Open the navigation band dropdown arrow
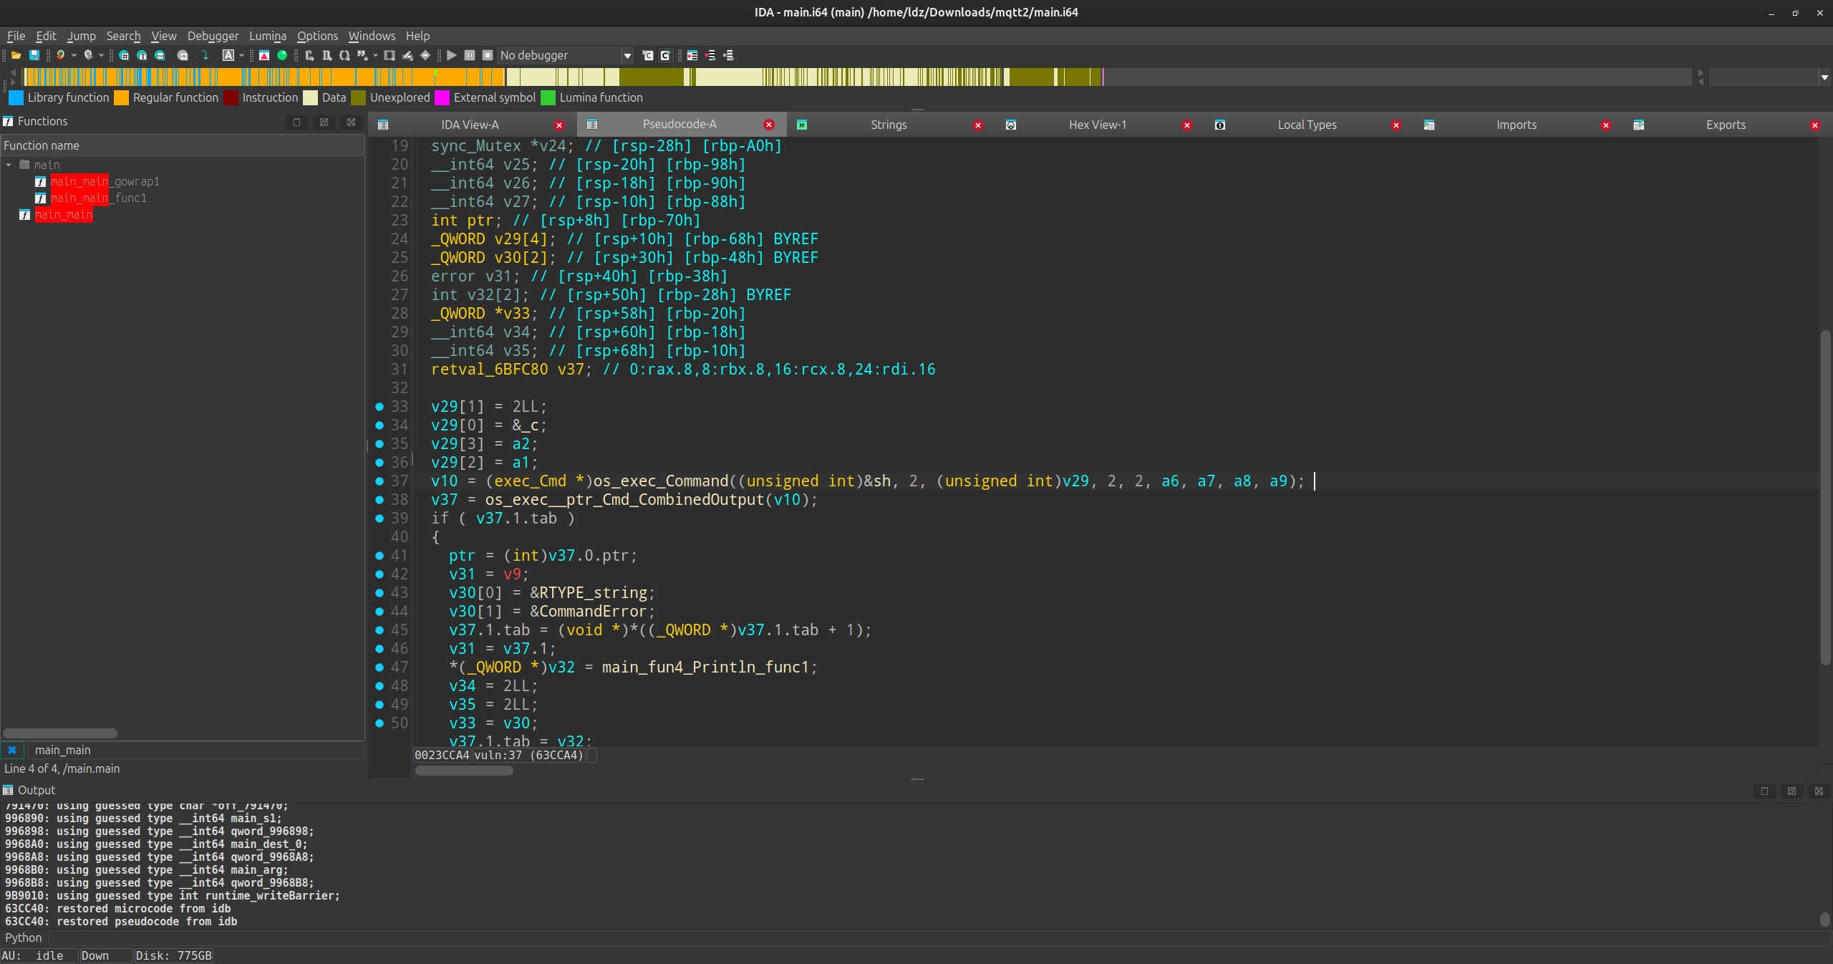This screenshot has height=964, width=1833. pos(1824,77)
